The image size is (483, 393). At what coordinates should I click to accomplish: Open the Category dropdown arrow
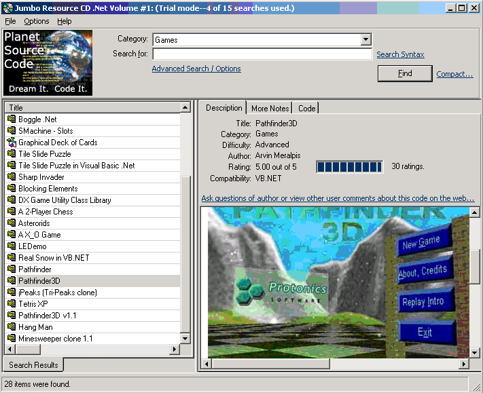coord(365,39)
